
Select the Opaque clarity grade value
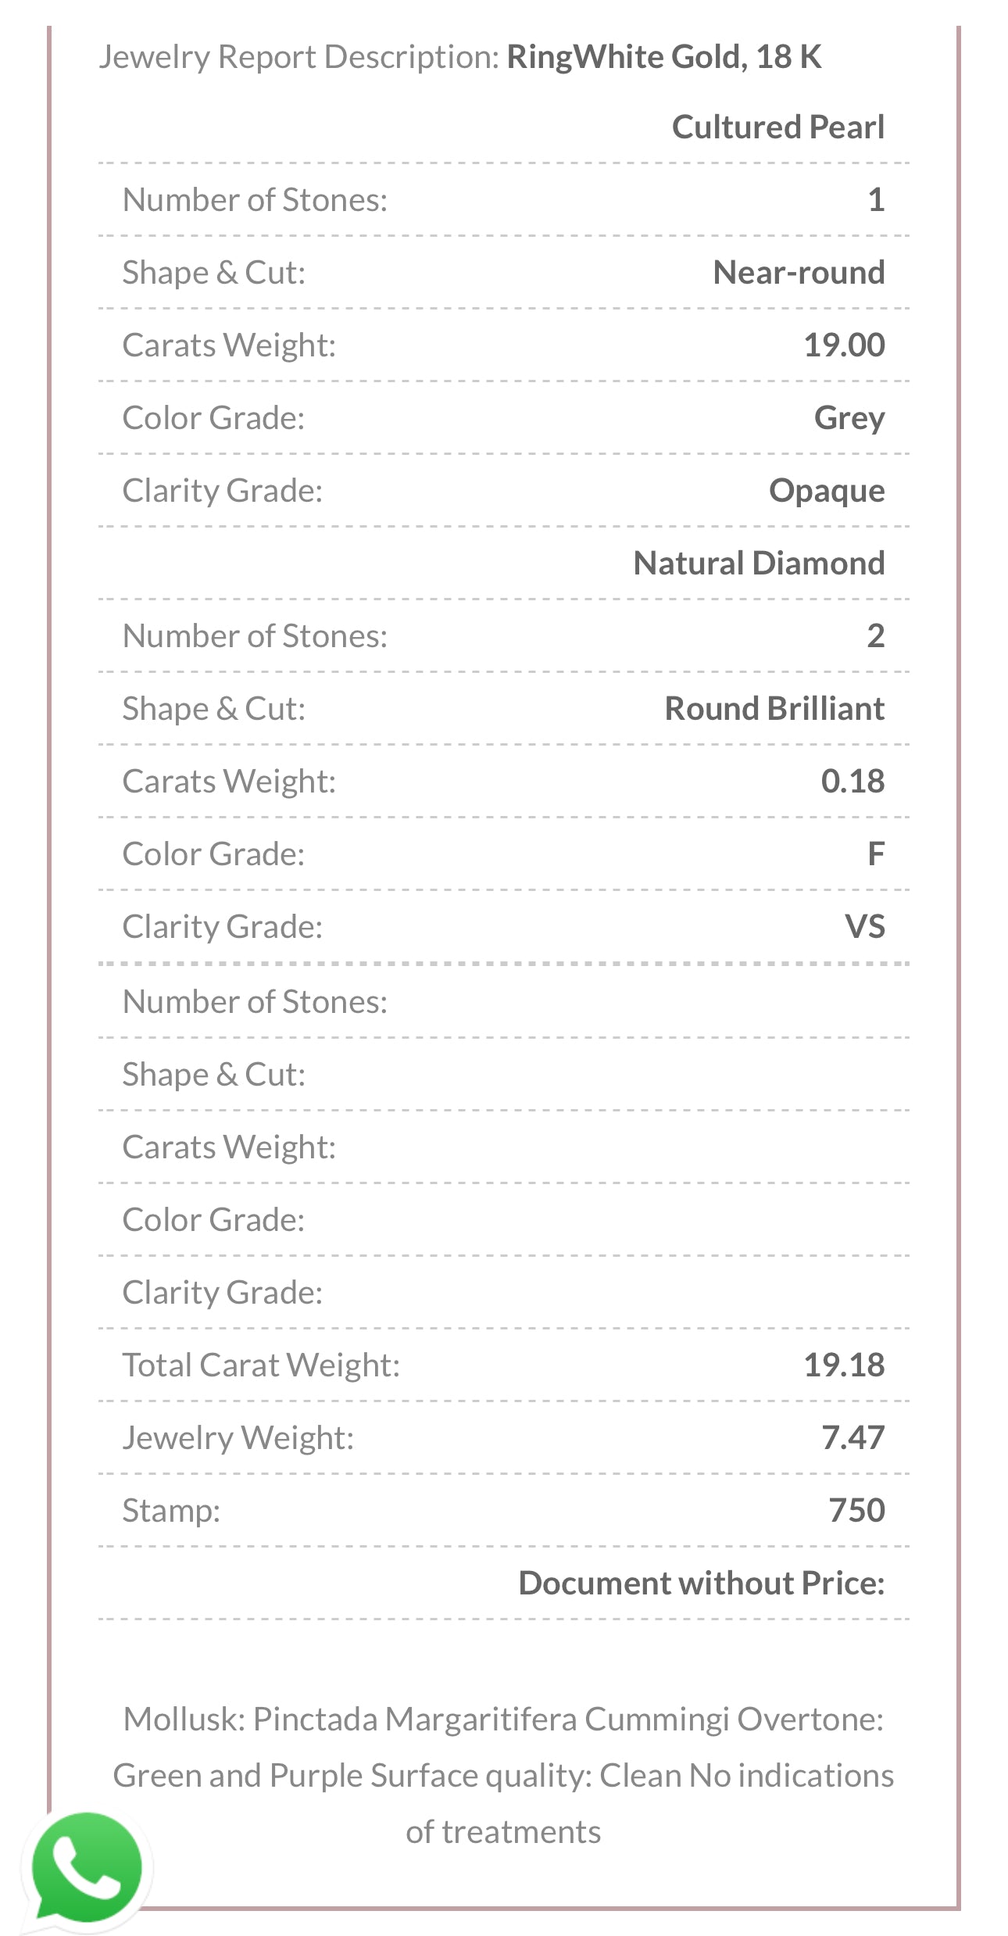(827, 491)
